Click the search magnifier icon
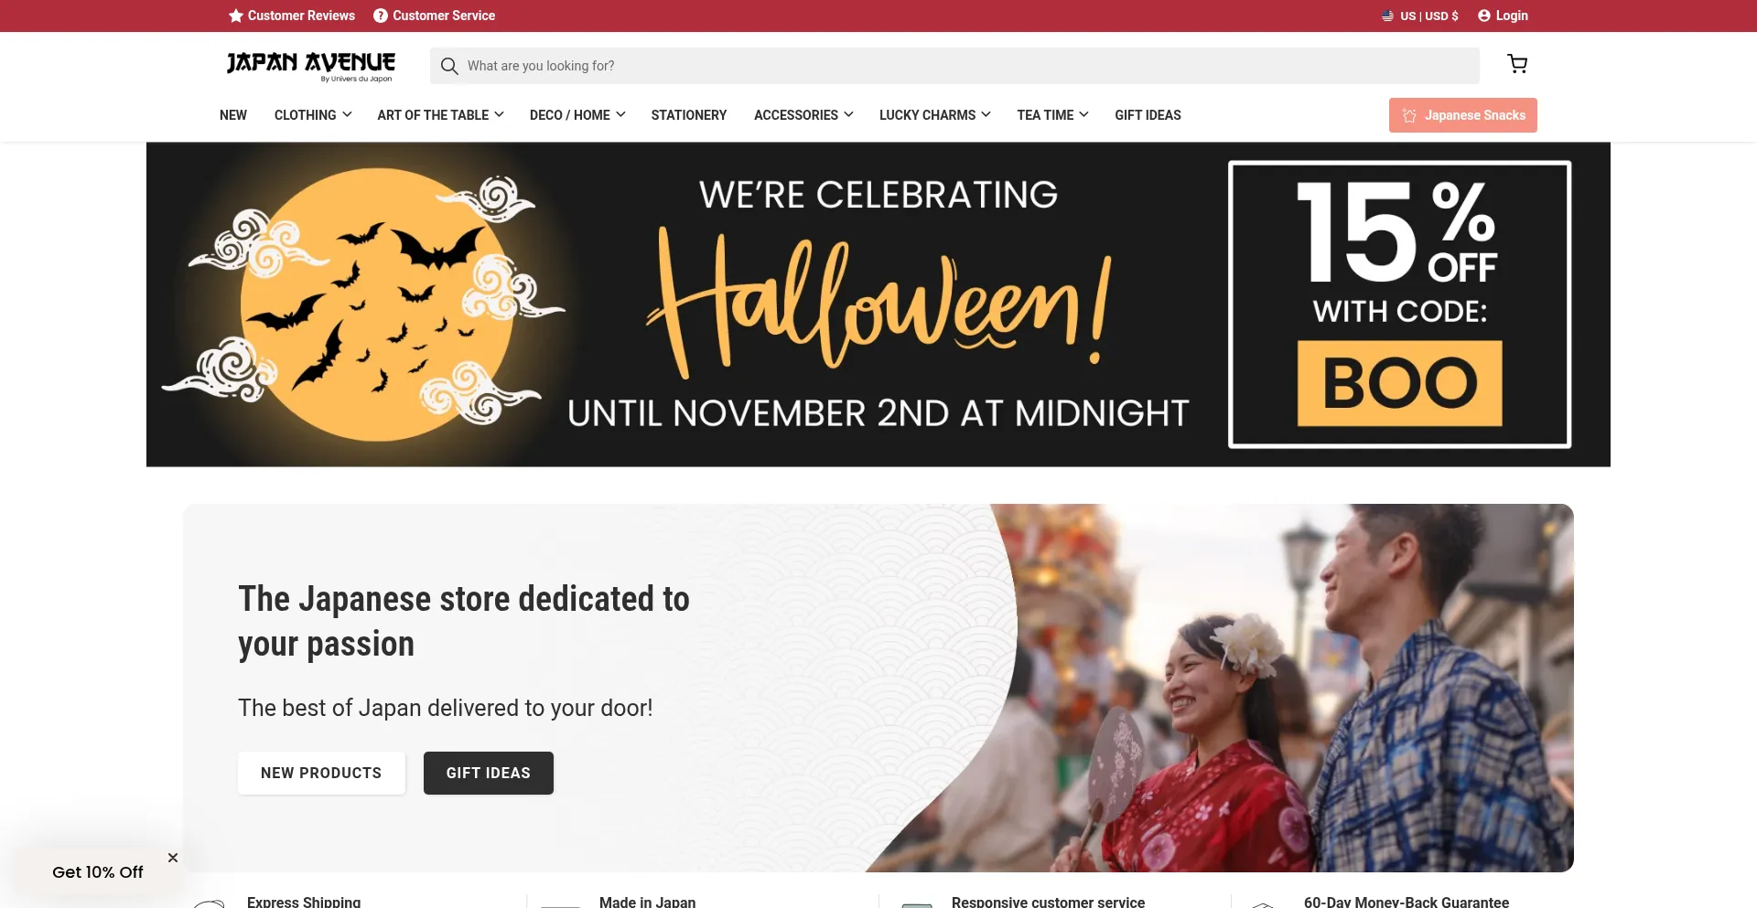Image resolution: width=1757 pixels, height=908 pixels. (449, 66)
